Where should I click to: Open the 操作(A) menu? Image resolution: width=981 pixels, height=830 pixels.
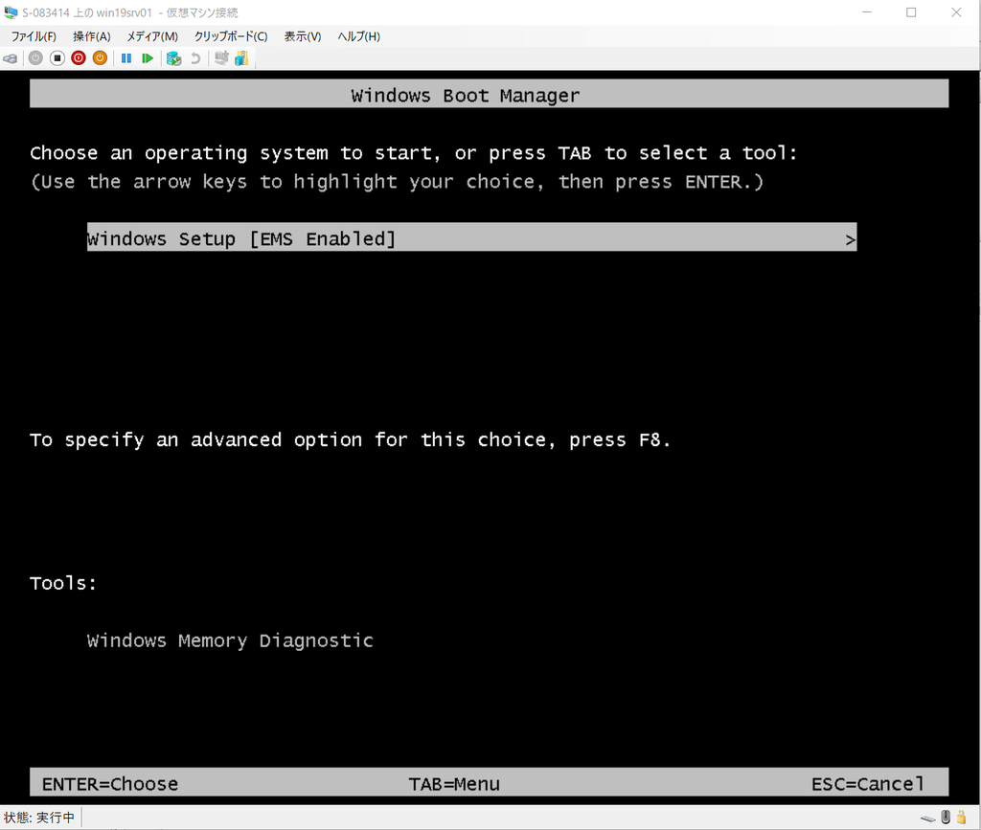click(x=91, y=36)
